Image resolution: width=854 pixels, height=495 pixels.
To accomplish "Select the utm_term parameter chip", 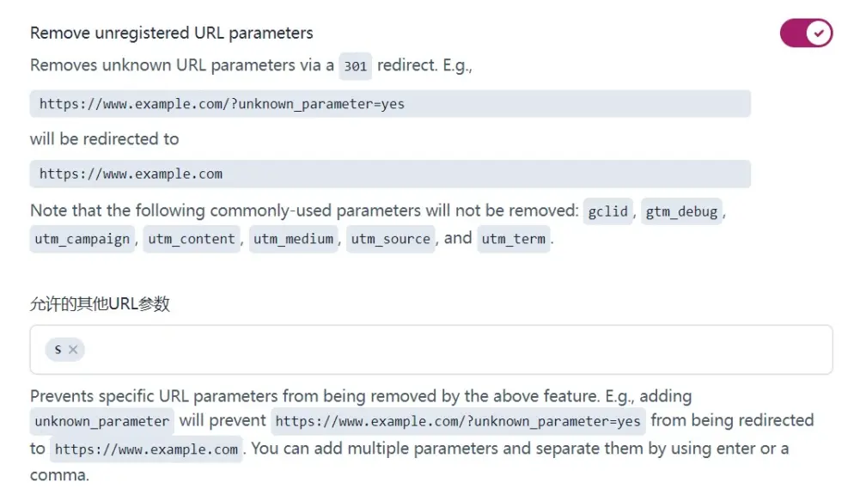I will (513, 239).
